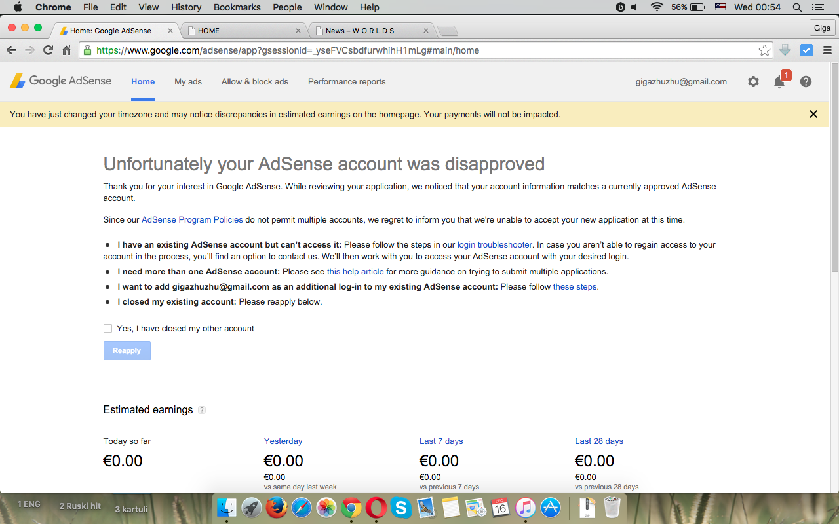Viewport: 839px width, 524px height.
Task: Click the volume speaker icon in menu bar
Action: click(635, 7)
